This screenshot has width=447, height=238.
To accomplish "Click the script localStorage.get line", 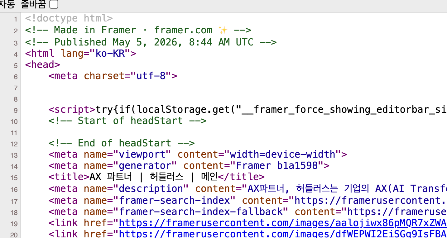I will tap(248, 109).
